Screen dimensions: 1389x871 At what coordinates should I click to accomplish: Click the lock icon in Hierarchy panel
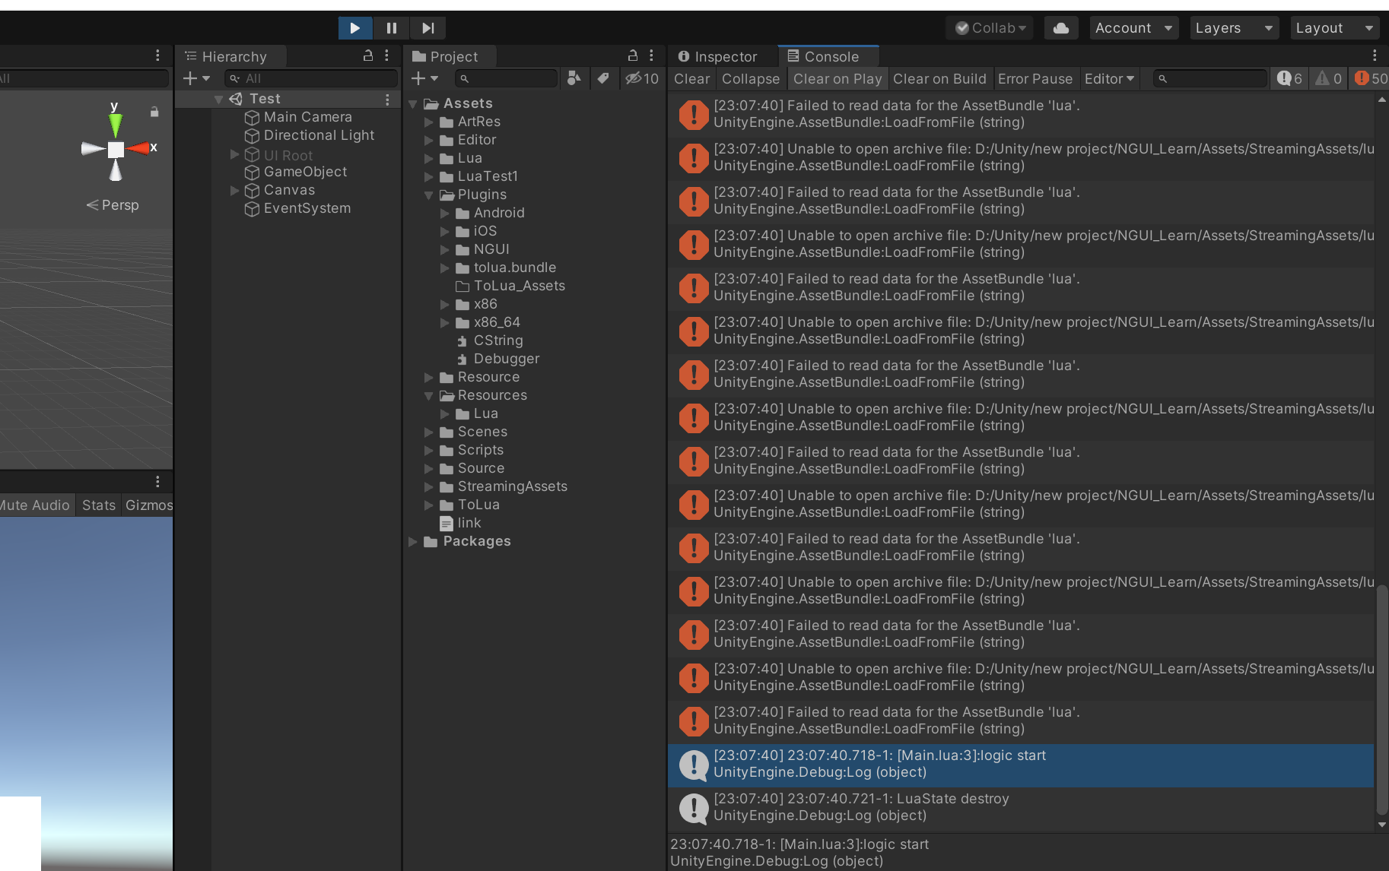tap(368, 55)
